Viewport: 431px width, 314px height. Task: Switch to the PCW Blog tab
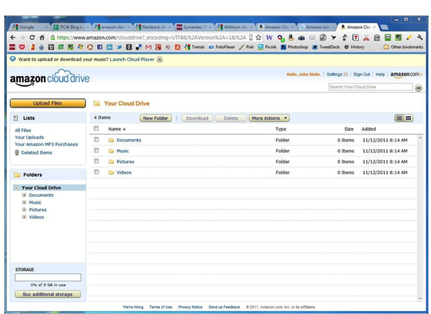[71, 27]
